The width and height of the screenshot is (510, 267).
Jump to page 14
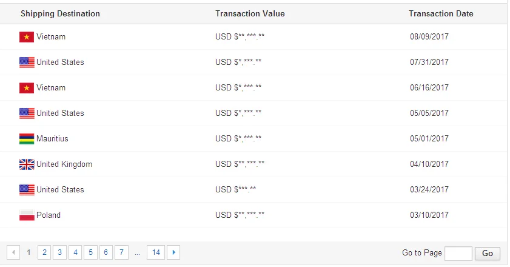(156, 252)
